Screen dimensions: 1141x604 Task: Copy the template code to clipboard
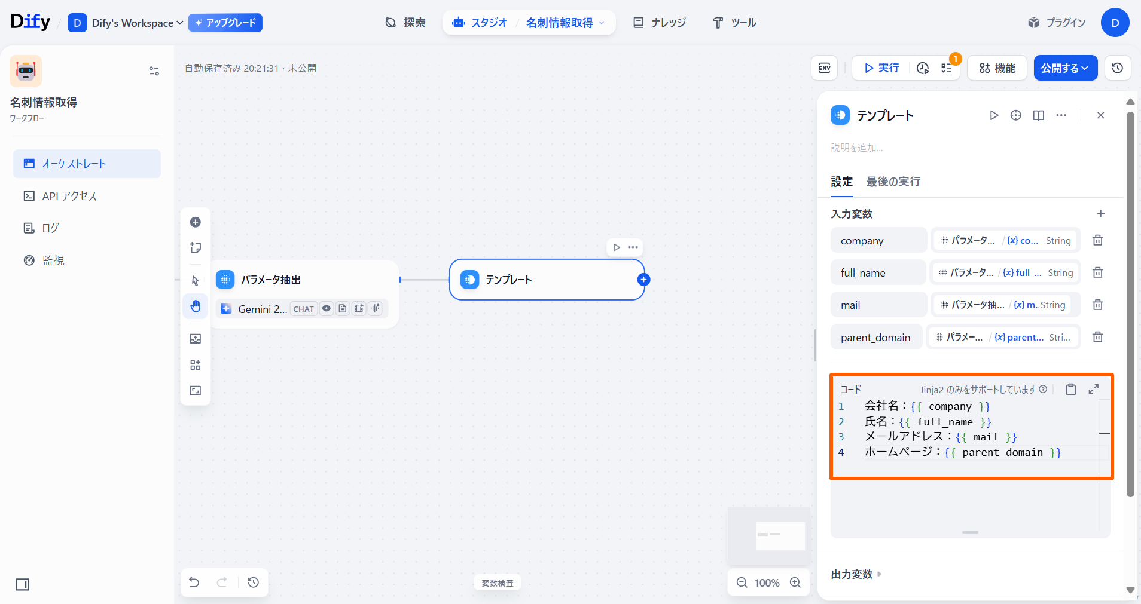coord(1070,390)
